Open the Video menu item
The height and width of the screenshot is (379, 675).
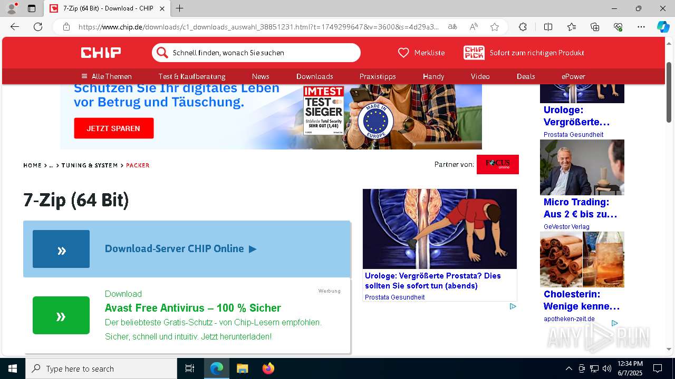(480, 76)
